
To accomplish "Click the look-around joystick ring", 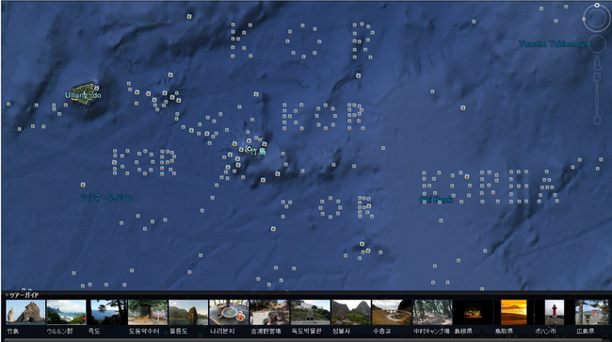I will [596, 18].
